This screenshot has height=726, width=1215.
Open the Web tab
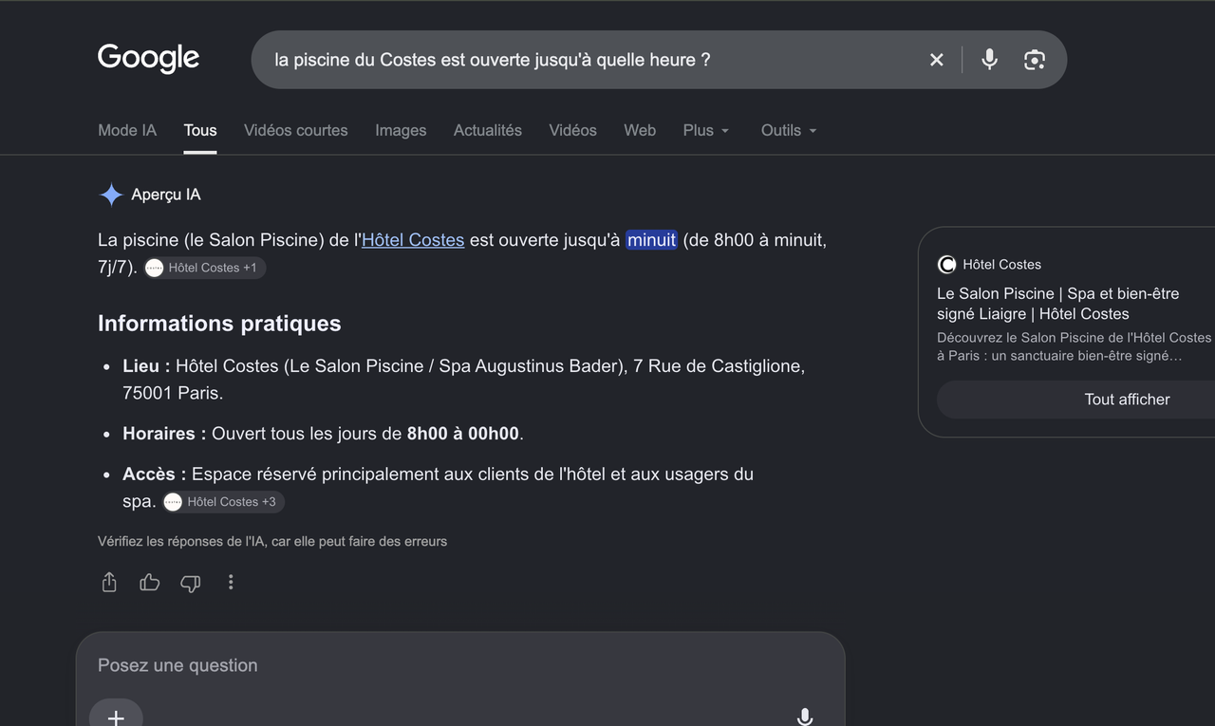click(x=640, y=130)
